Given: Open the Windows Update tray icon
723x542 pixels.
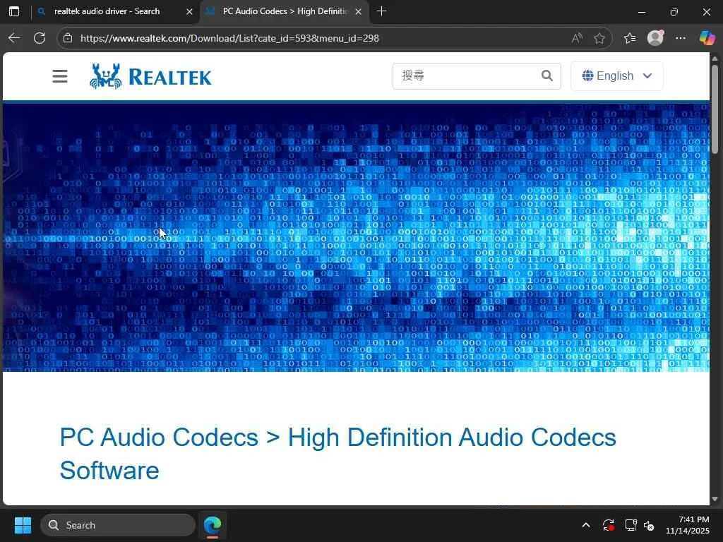Looking at the screenshot, I should 608,525.
